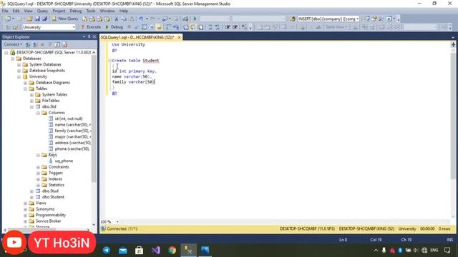Screen dimensions: 458x257
Task: Click the Activity Monitor icon in Object Explorer toolbar
Action: [x=65, y=44]
